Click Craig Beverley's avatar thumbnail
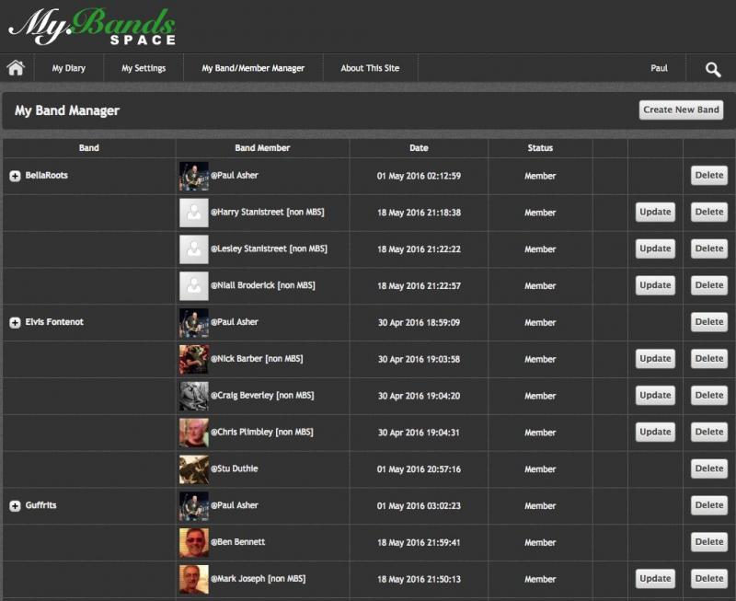 (193, 396)
